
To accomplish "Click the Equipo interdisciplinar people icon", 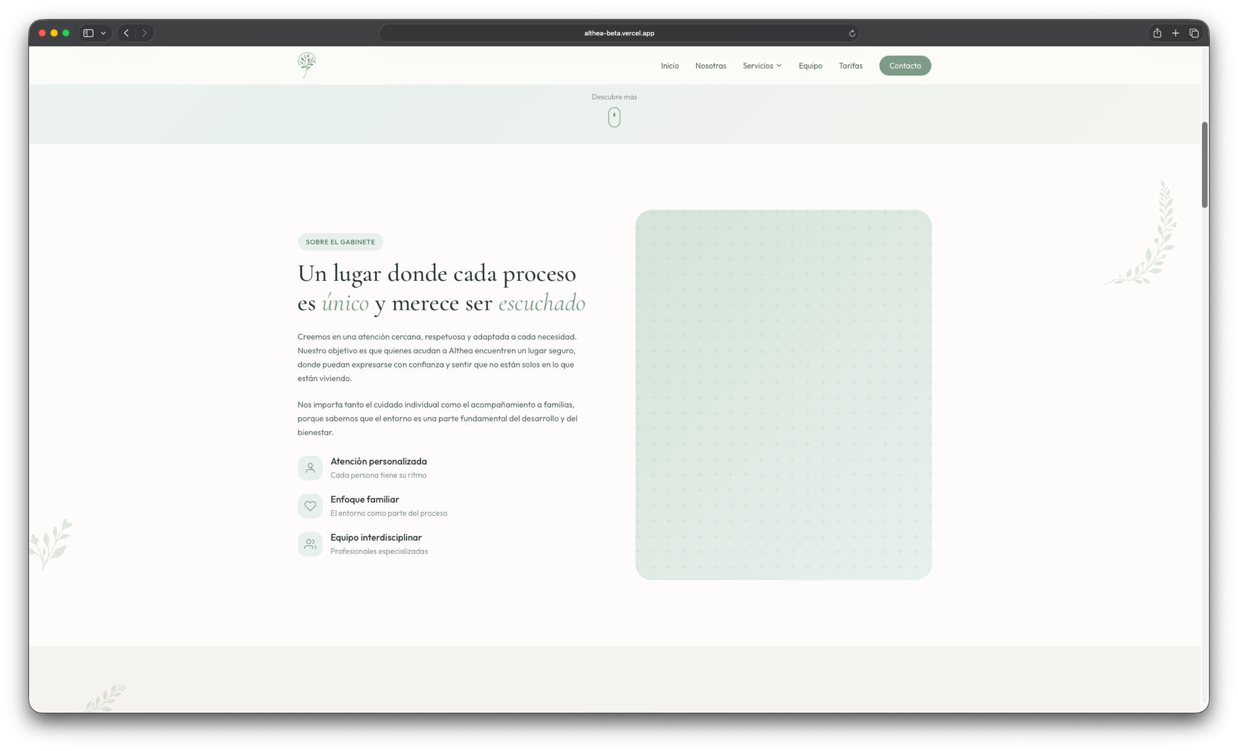I will [x=310, y=544].
